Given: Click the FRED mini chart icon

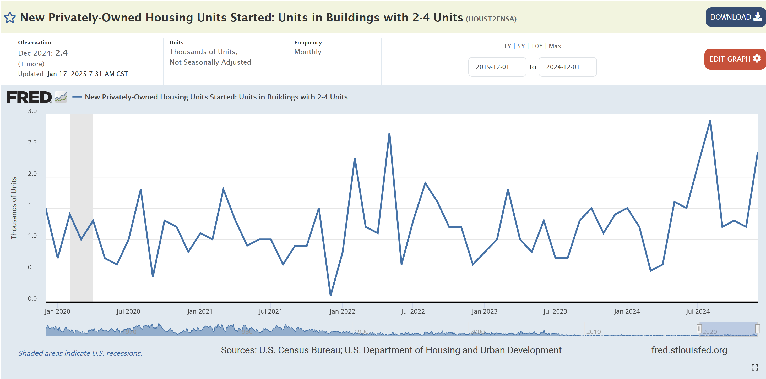Looking at the screenshot, I should 61,97.
